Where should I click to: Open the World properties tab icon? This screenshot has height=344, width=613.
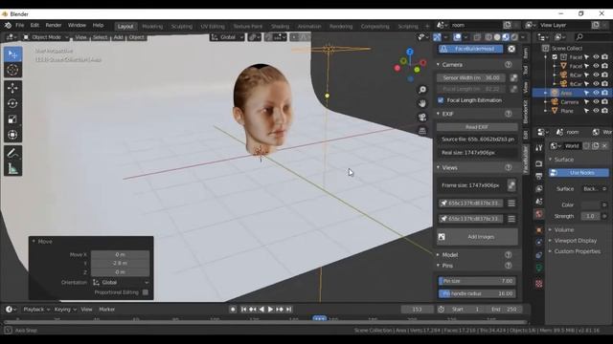539,214
